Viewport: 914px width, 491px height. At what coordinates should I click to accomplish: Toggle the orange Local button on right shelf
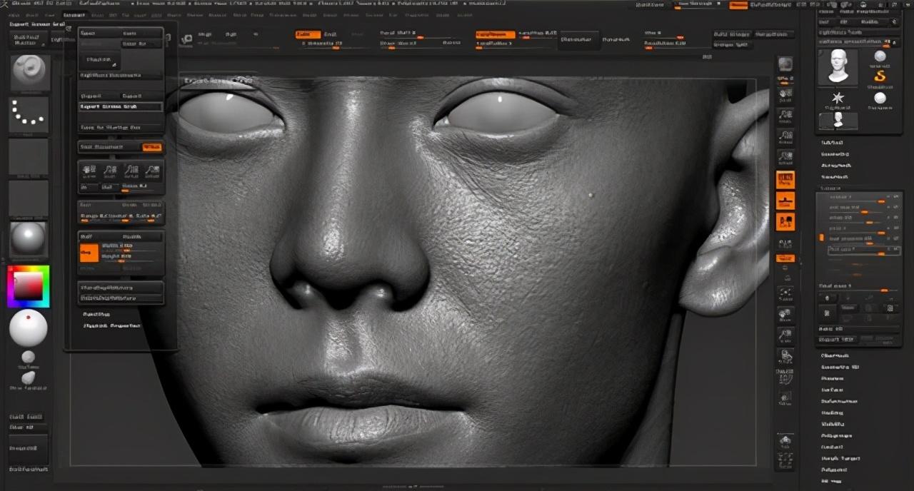(x=785, y=222)
